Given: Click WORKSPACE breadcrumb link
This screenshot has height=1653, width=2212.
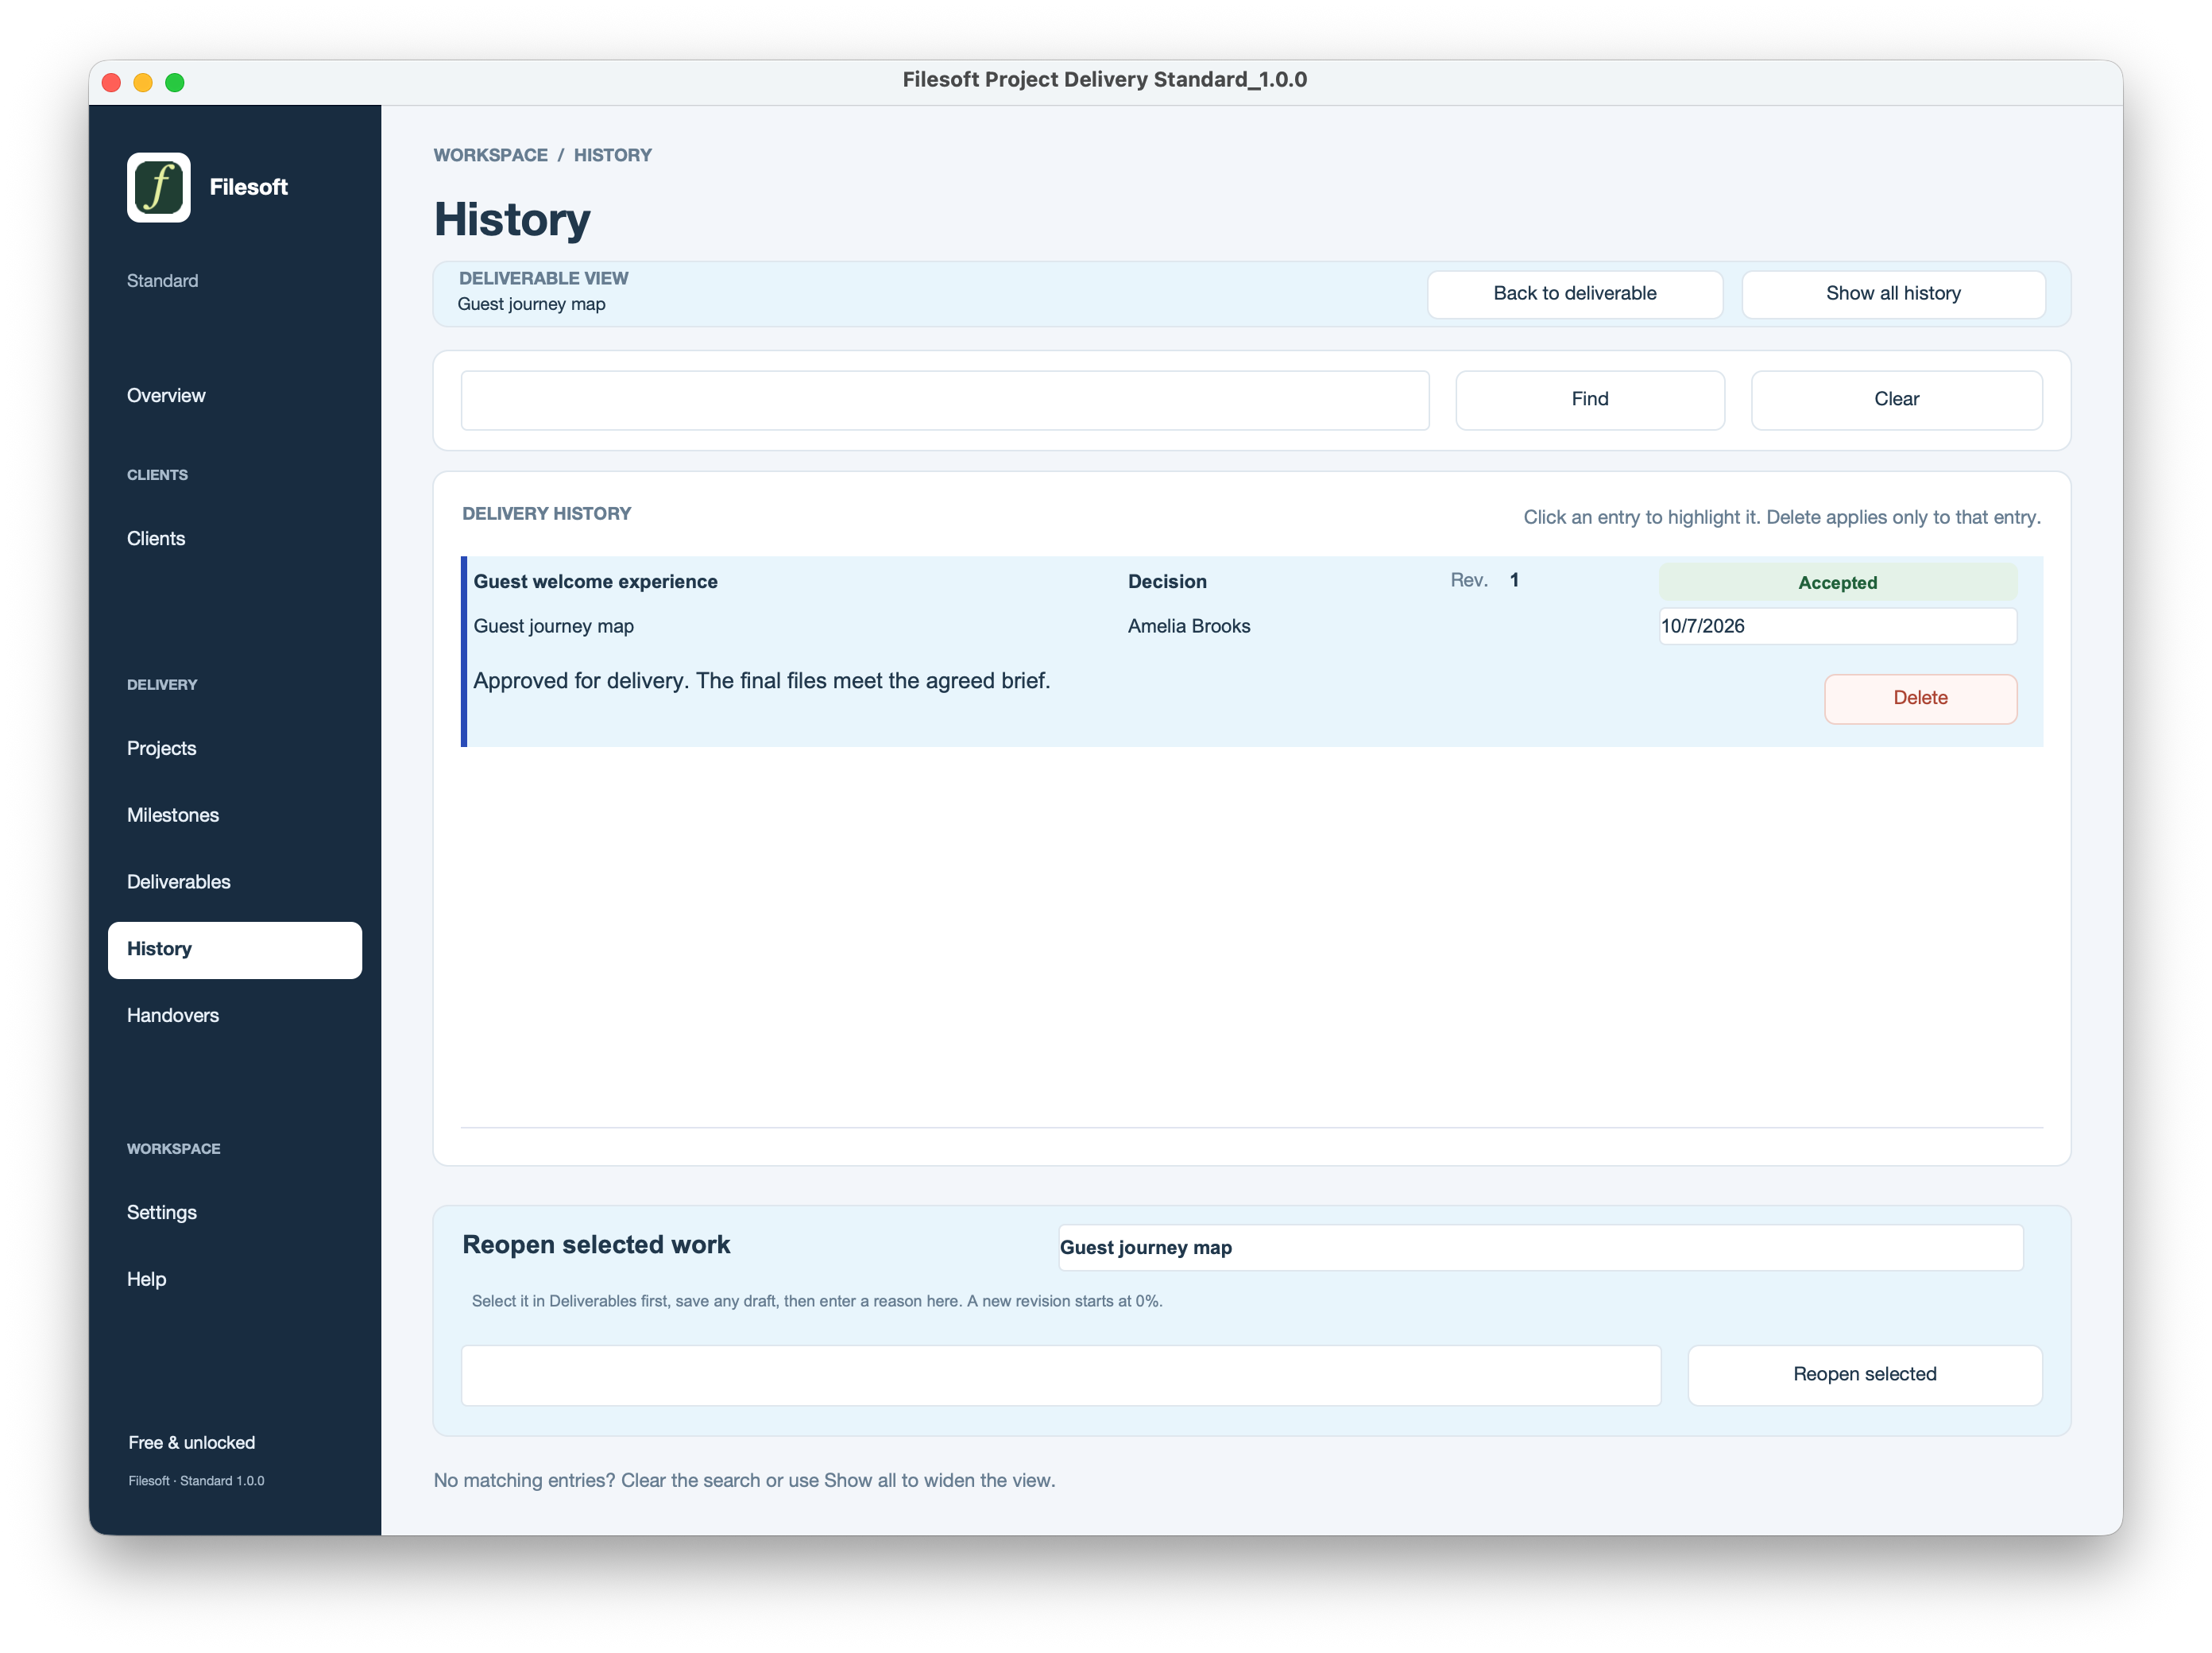Looking at the screenshot, I should (x=490, y=155).
